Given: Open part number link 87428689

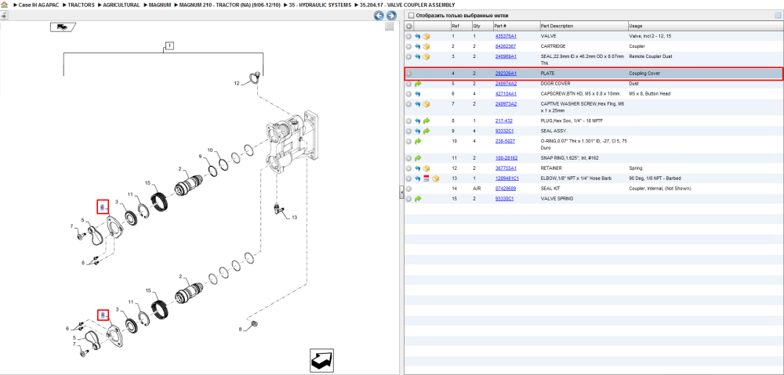Looking at the screenshot, I should pyautogui.click(x=506, y=189).
